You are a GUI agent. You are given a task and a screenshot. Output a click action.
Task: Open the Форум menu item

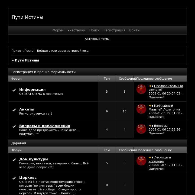(58, 30)
